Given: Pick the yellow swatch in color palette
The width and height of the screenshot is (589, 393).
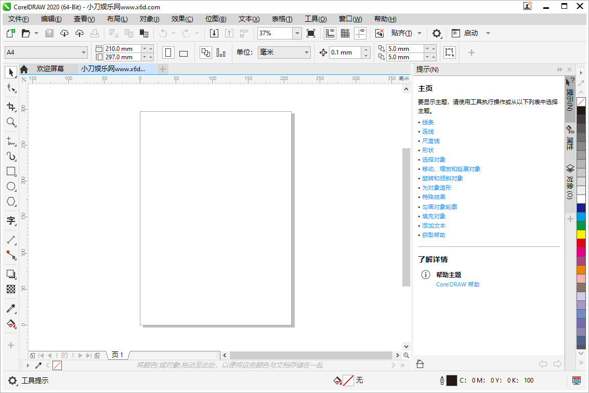Looking at the screenshot, I should (581, 234).
